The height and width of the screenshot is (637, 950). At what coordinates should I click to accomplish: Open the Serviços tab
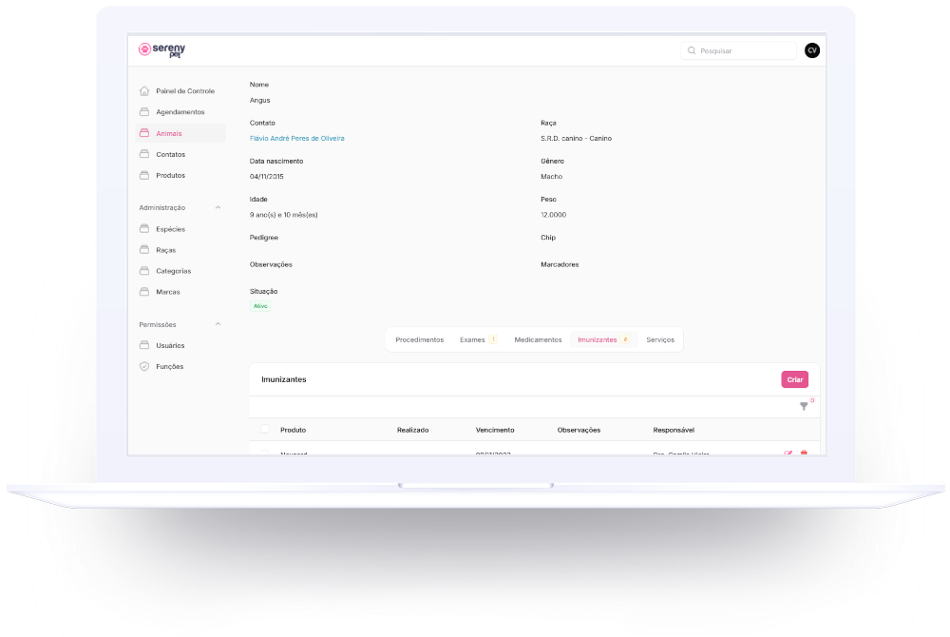(x=660, y=339)
